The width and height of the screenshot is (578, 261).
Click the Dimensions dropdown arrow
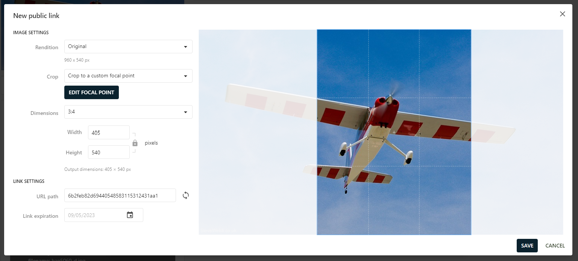[x=185, y=112]
